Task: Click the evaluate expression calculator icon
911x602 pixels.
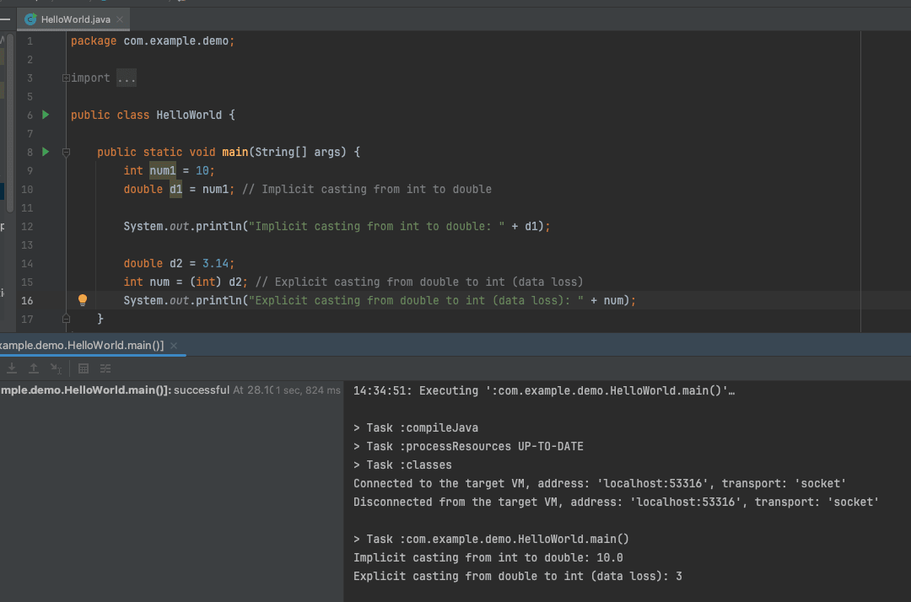Action: point(84,368)
